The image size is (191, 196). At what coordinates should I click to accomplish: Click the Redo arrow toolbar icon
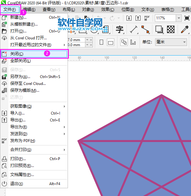coord(112,18)
